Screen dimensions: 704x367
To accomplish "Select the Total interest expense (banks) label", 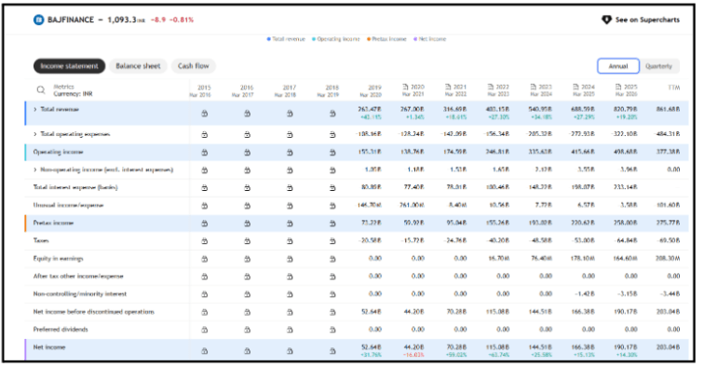I will tap(75, 187).
